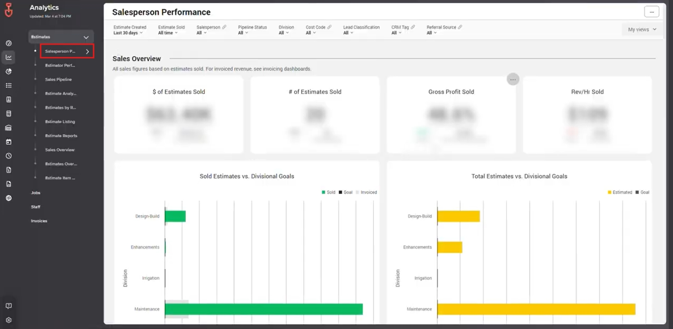Image resolution: width=673 pixels, height=329 pixels.
Task: Click the Maintenance green bar in Sold Estimates chart
Action: point(263,309)
